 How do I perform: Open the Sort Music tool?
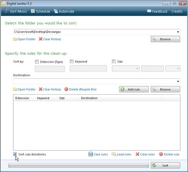16,11
